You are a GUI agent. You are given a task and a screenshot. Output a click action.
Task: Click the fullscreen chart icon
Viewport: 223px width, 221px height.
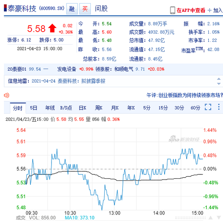[208, 107]
